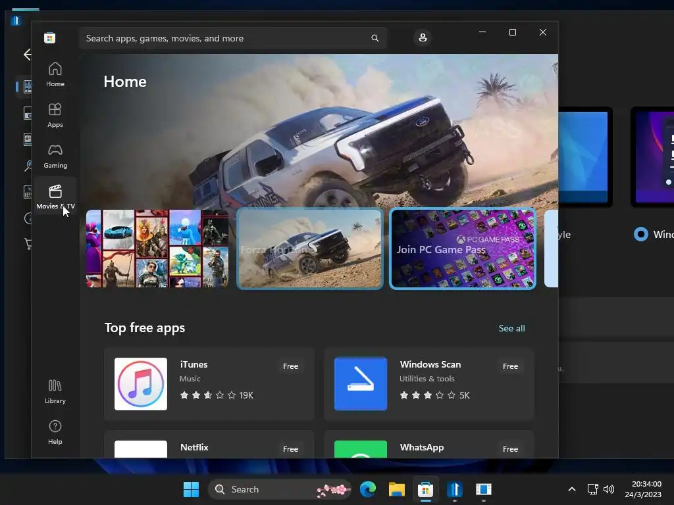Click See all for Top free apps
Viewport: 674px width, 505px height.
point(511,328)
